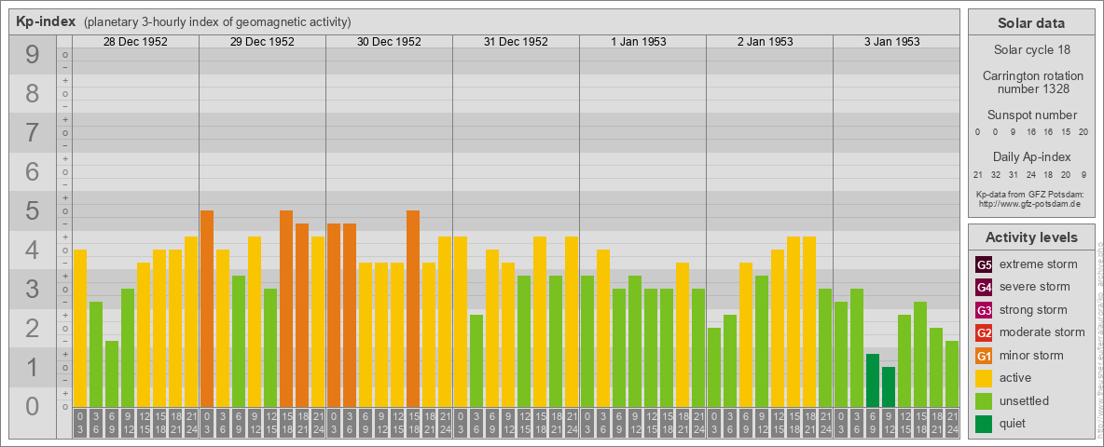
Task: Click the large Kp axis label '0'
Action: click(32, 406)
